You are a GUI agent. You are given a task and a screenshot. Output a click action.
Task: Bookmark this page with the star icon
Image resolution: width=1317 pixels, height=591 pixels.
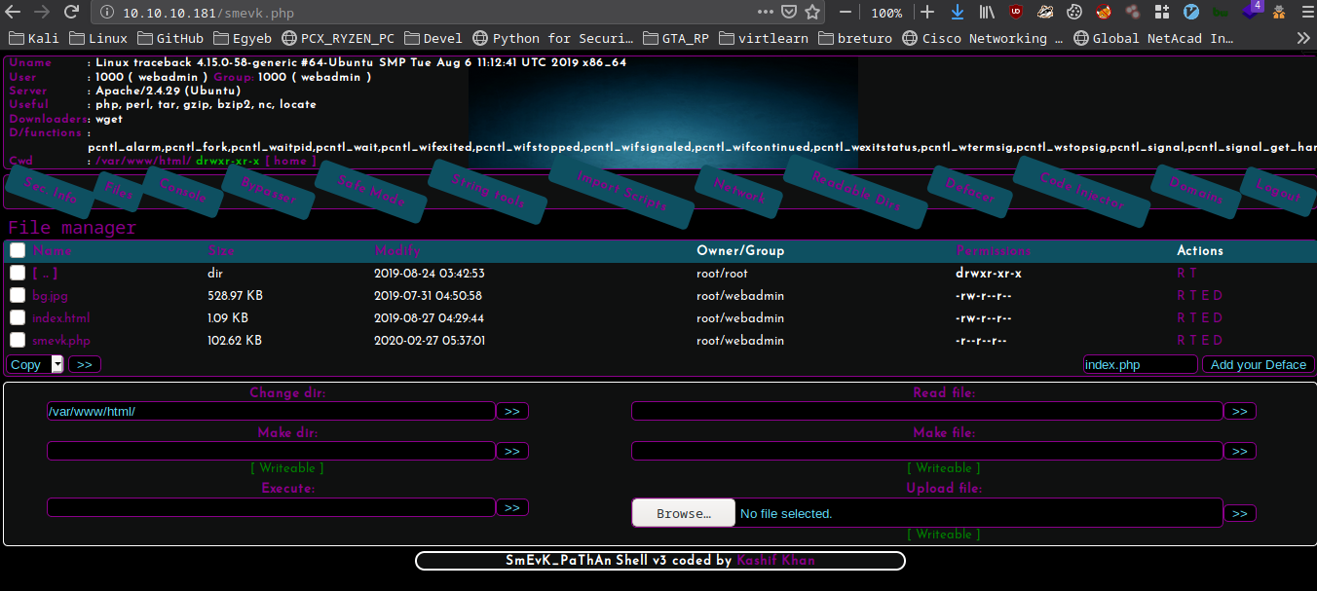tap(812, 13)
